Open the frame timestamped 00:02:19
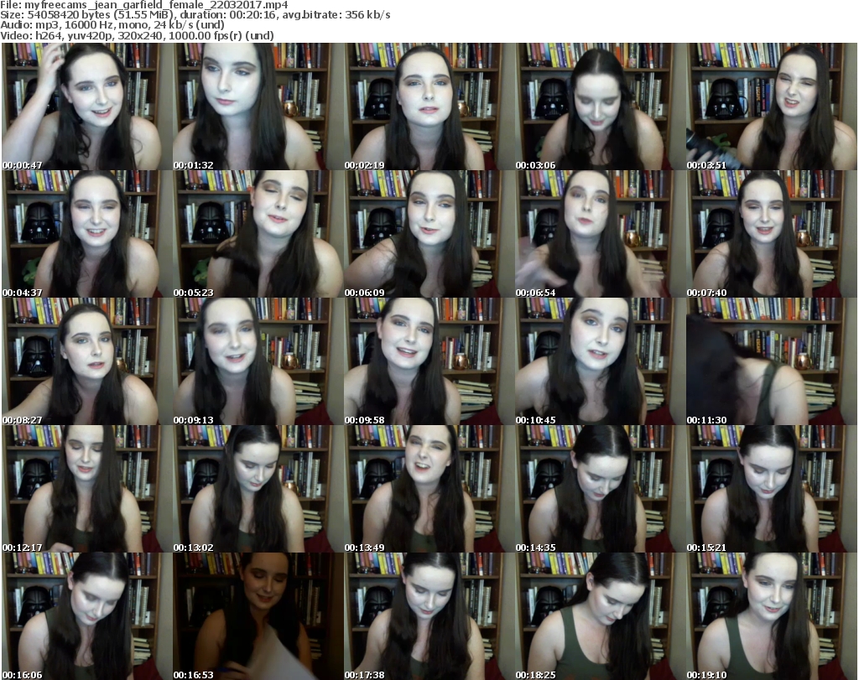 pyautogui.click(x=429, y=106)
